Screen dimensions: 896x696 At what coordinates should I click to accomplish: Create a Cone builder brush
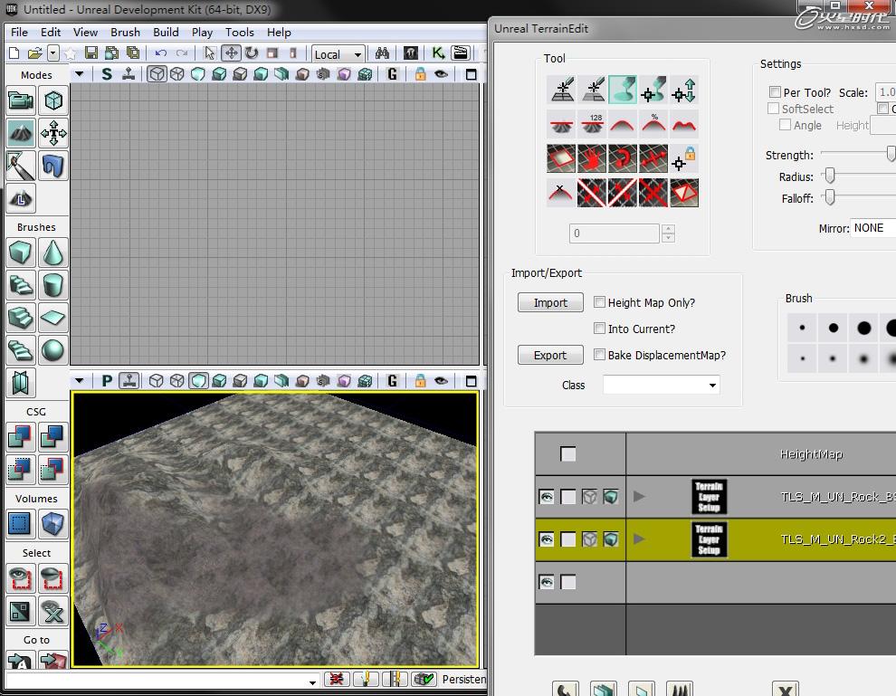53,253
